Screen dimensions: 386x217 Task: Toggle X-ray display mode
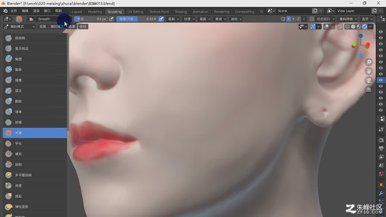pyautogui.click(x=340, y=27)
